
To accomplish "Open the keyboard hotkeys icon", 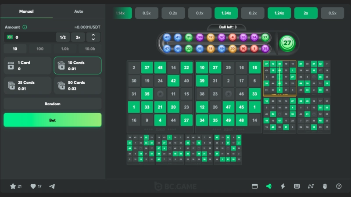I will [297, 186].
